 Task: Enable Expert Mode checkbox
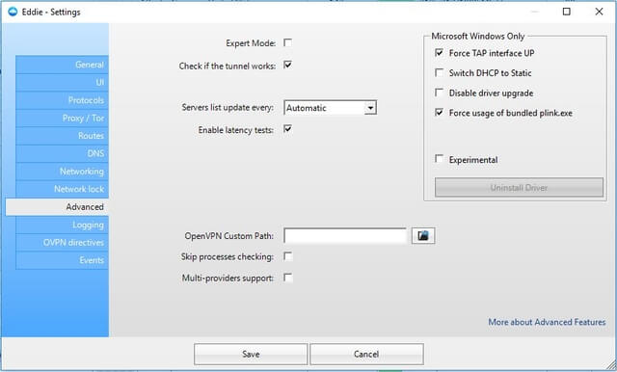click(x=288, y=42)
